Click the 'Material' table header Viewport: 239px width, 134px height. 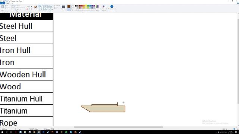[x=27, y=16]
